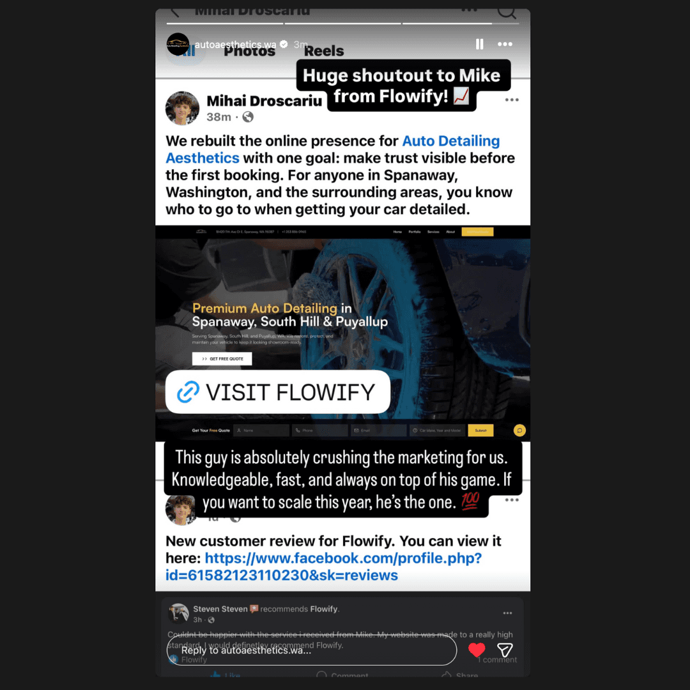
Task: Tap the Reply to autoaesthetics.wa message field
Action: 312,650
